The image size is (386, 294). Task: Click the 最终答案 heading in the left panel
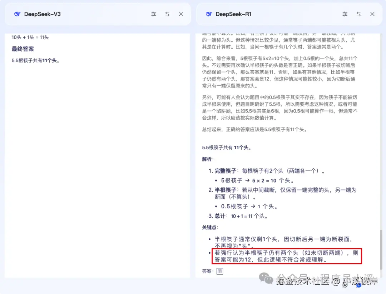click(x=22, y=49)
